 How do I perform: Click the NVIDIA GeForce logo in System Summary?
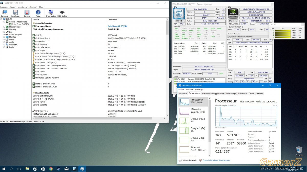[233, 14]
